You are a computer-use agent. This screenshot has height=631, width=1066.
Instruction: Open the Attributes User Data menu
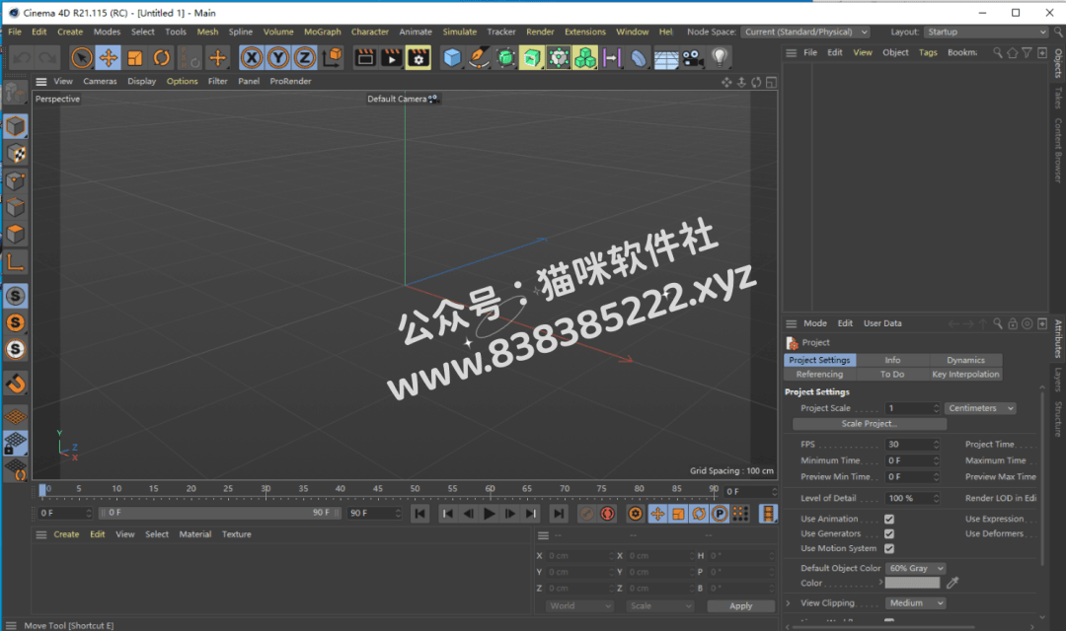pyautogui.click(x=882, y=323)
